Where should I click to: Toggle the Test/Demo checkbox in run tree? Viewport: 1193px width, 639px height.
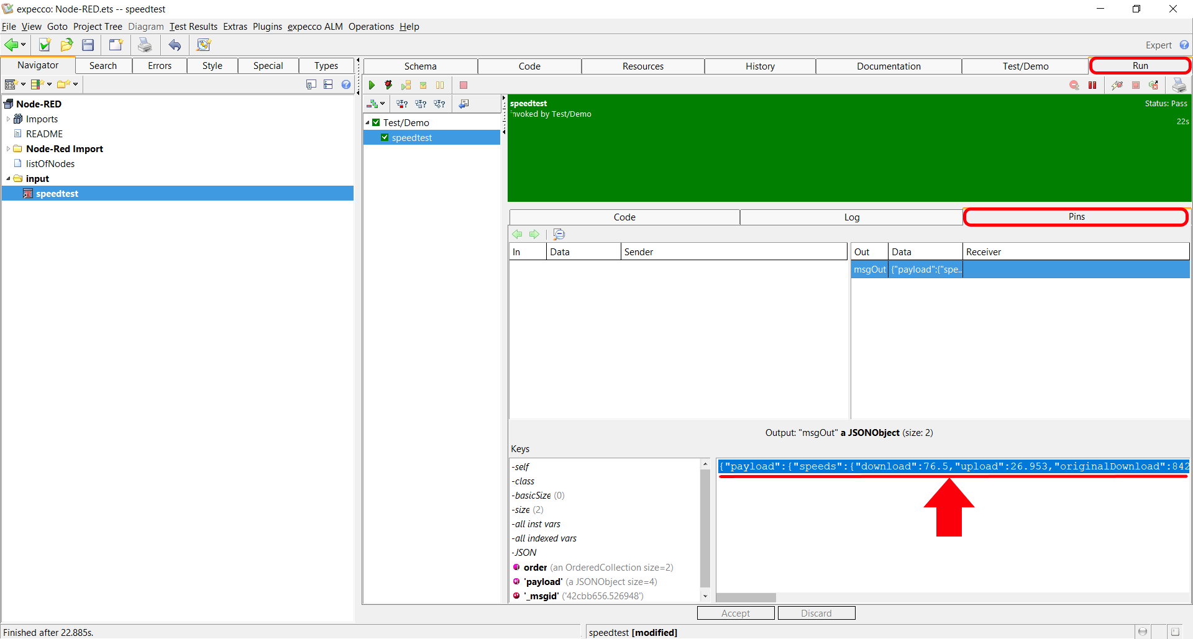[x=376, y=123]
